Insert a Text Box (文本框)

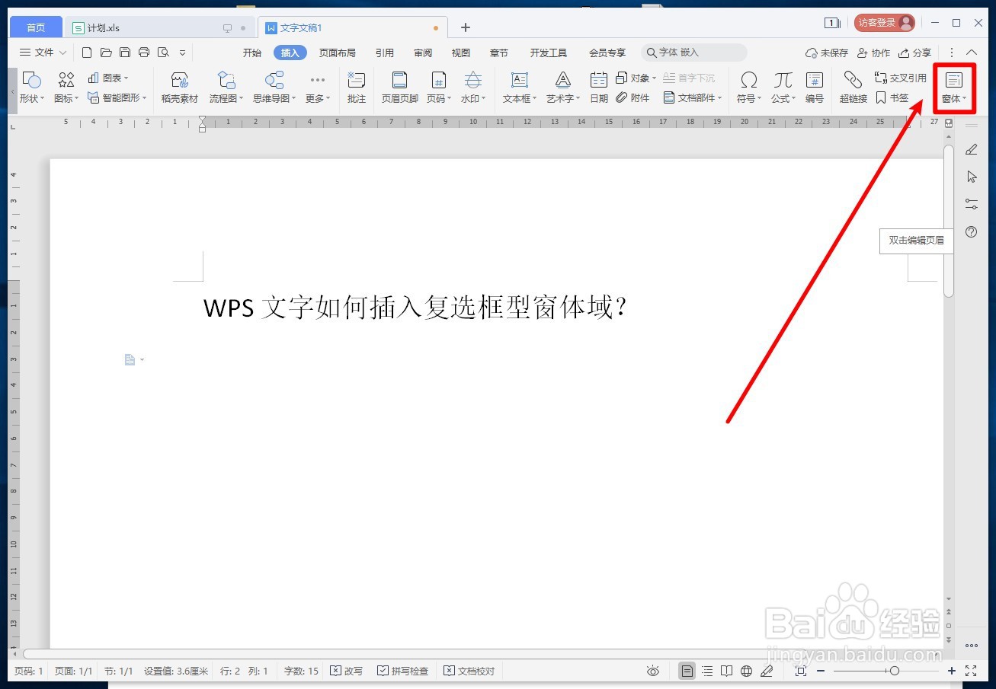(520, 88)
